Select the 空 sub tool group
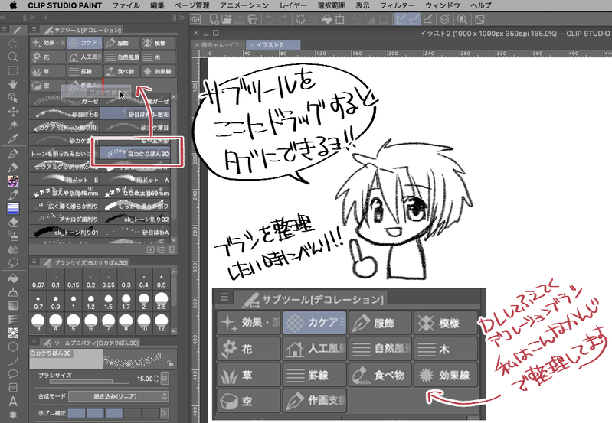This screenshot has height=423, width=612. (x=47, y=86)
